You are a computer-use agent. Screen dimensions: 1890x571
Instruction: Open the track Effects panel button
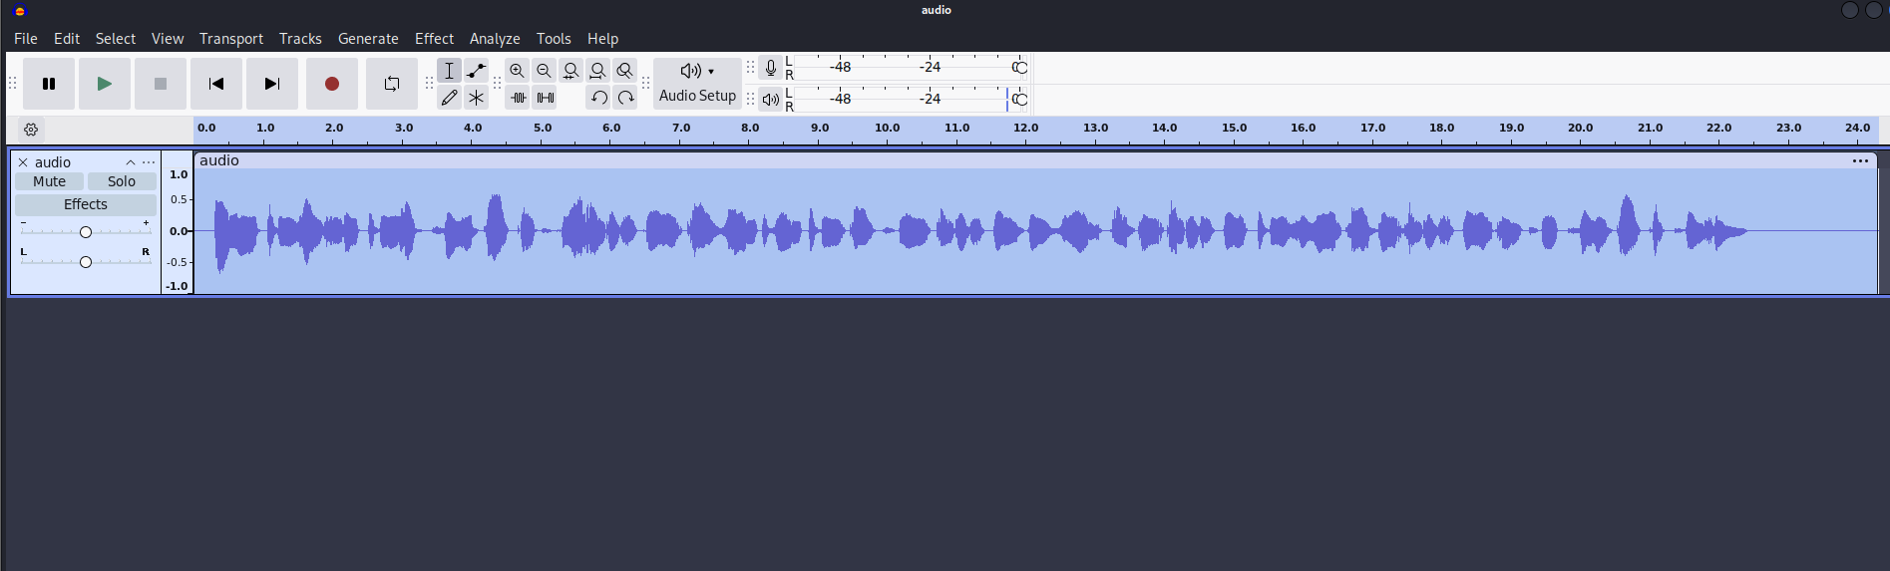[86, 204]
